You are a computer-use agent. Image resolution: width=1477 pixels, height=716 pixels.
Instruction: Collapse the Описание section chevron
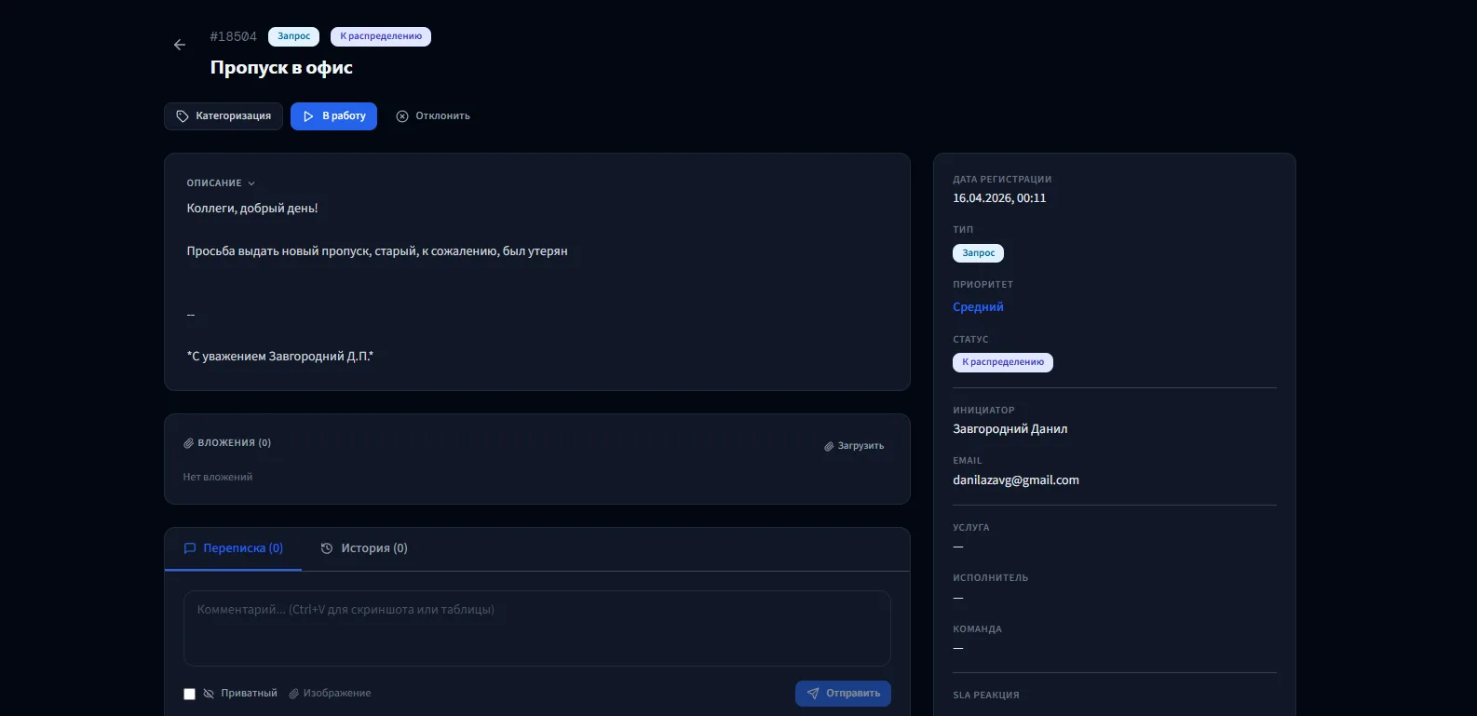point(251,183)
